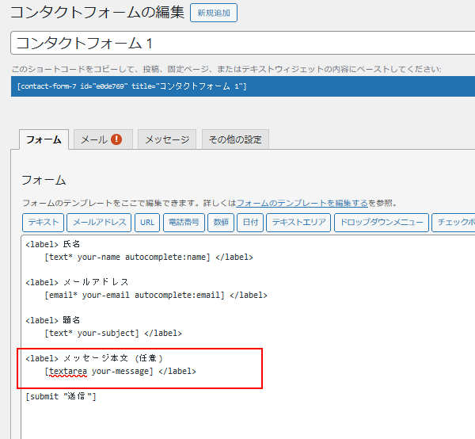Screen dimensions: 475x439
Task: Insert a テキスト form tag
Action: (x=43, y=223)
